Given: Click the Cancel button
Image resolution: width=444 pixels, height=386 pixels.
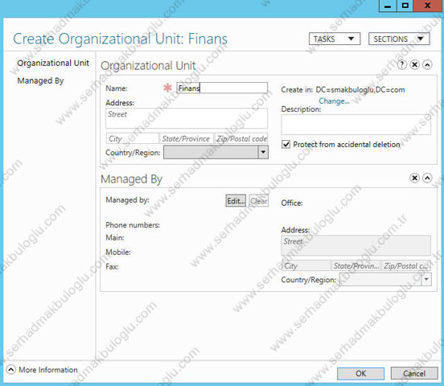Looking at the screenshot, I should click(414, 374).
